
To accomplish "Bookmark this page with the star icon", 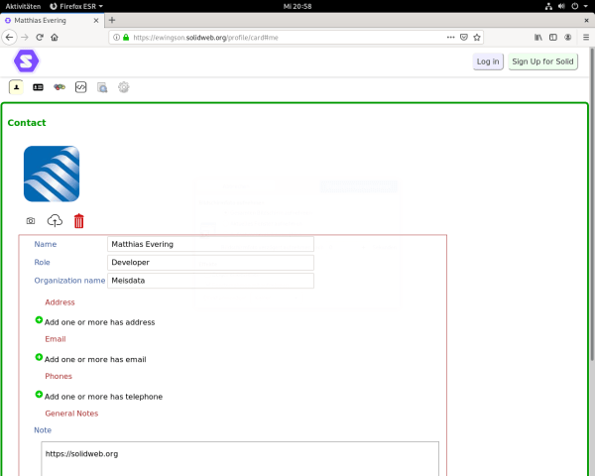I will tap(477, 37).
